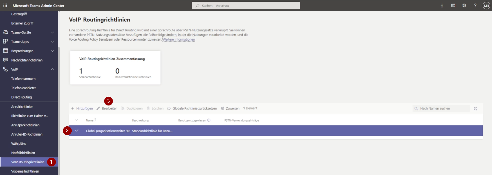Open the Cloud Shell console icon

[453, 5]
